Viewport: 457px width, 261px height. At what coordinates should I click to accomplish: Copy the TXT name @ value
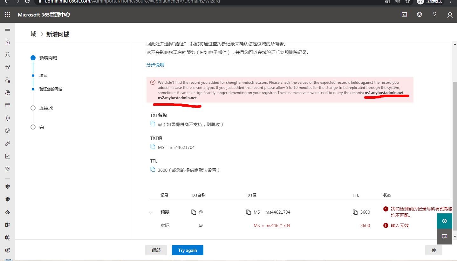153,124
